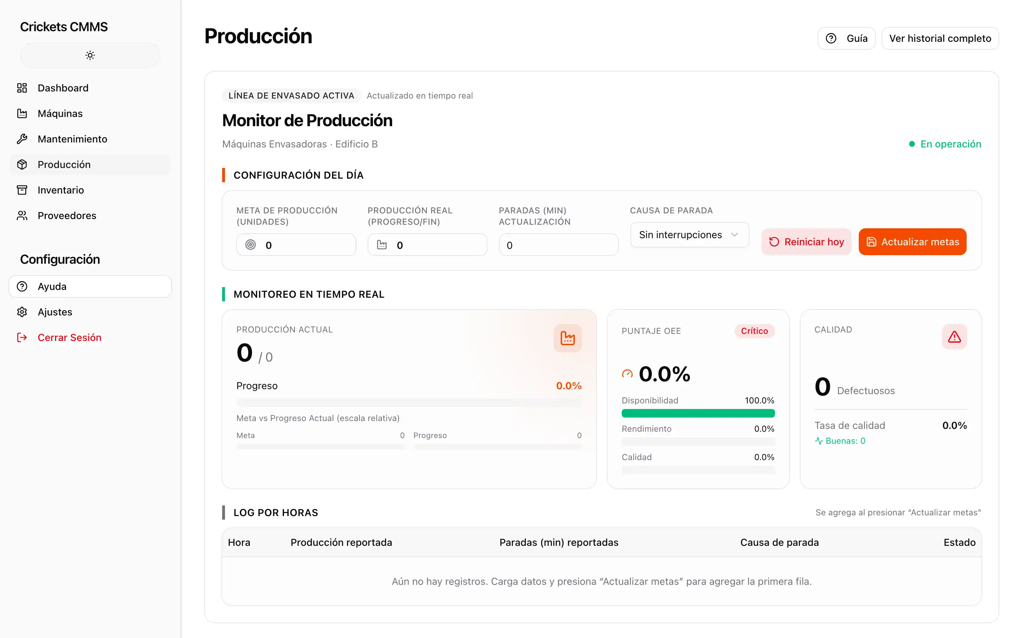Click the LÍNEA DE ENVASADO ACTIVA tag
This screenshot has height=638, width=1022.
(291, 95)
